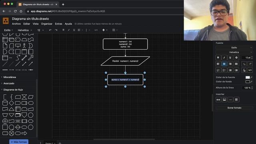The height and width of the screenshot is (144, 256).
Task: Toggle strikethrough in the Fuente panel
Action: click(236, 58)
